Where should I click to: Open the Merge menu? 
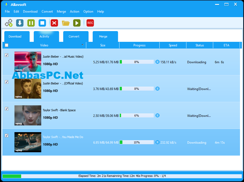tap(61, 12)
